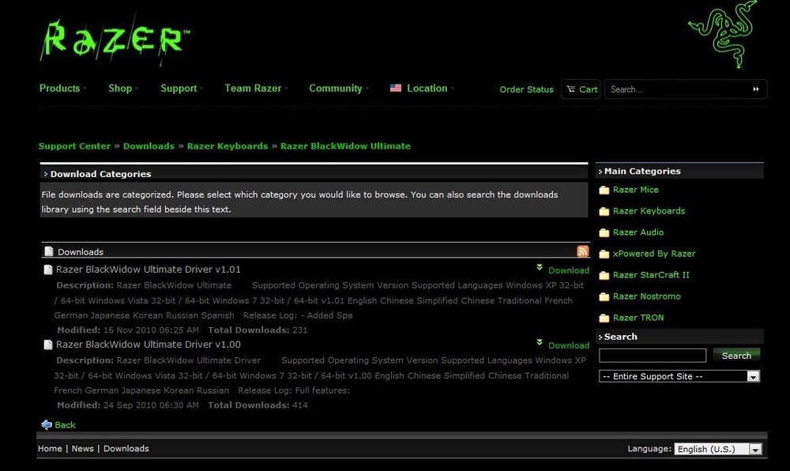The width and height of the screenshot is (790, 471).
Task: Click 'Modified: 16 Nov 2010 06:25 AM' text
Action: coord(128,330)
